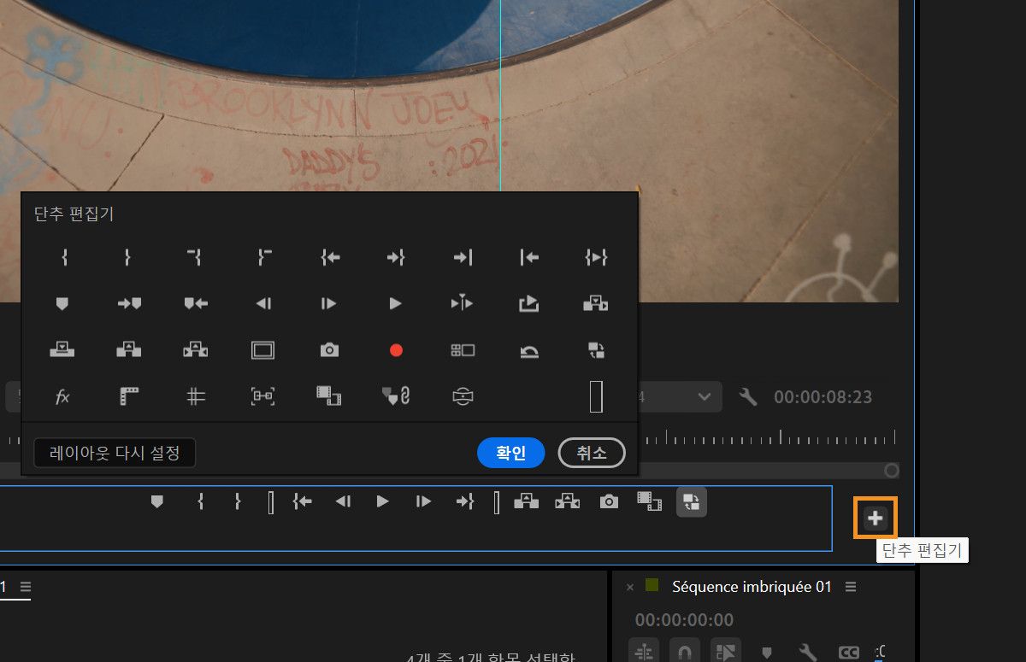The image size is (1026, 662).
Task: Click Extract in the transport bar
Action: tap(567, 501)
